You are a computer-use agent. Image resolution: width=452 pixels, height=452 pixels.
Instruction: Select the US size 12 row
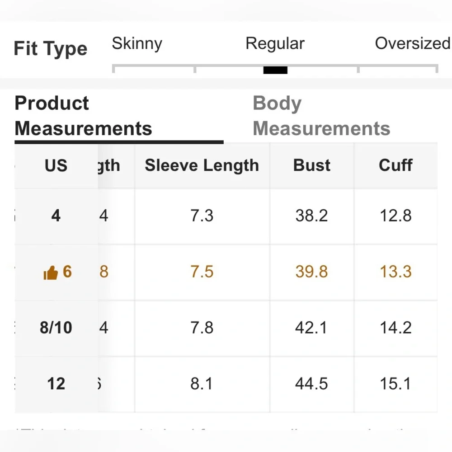point(226,384)
